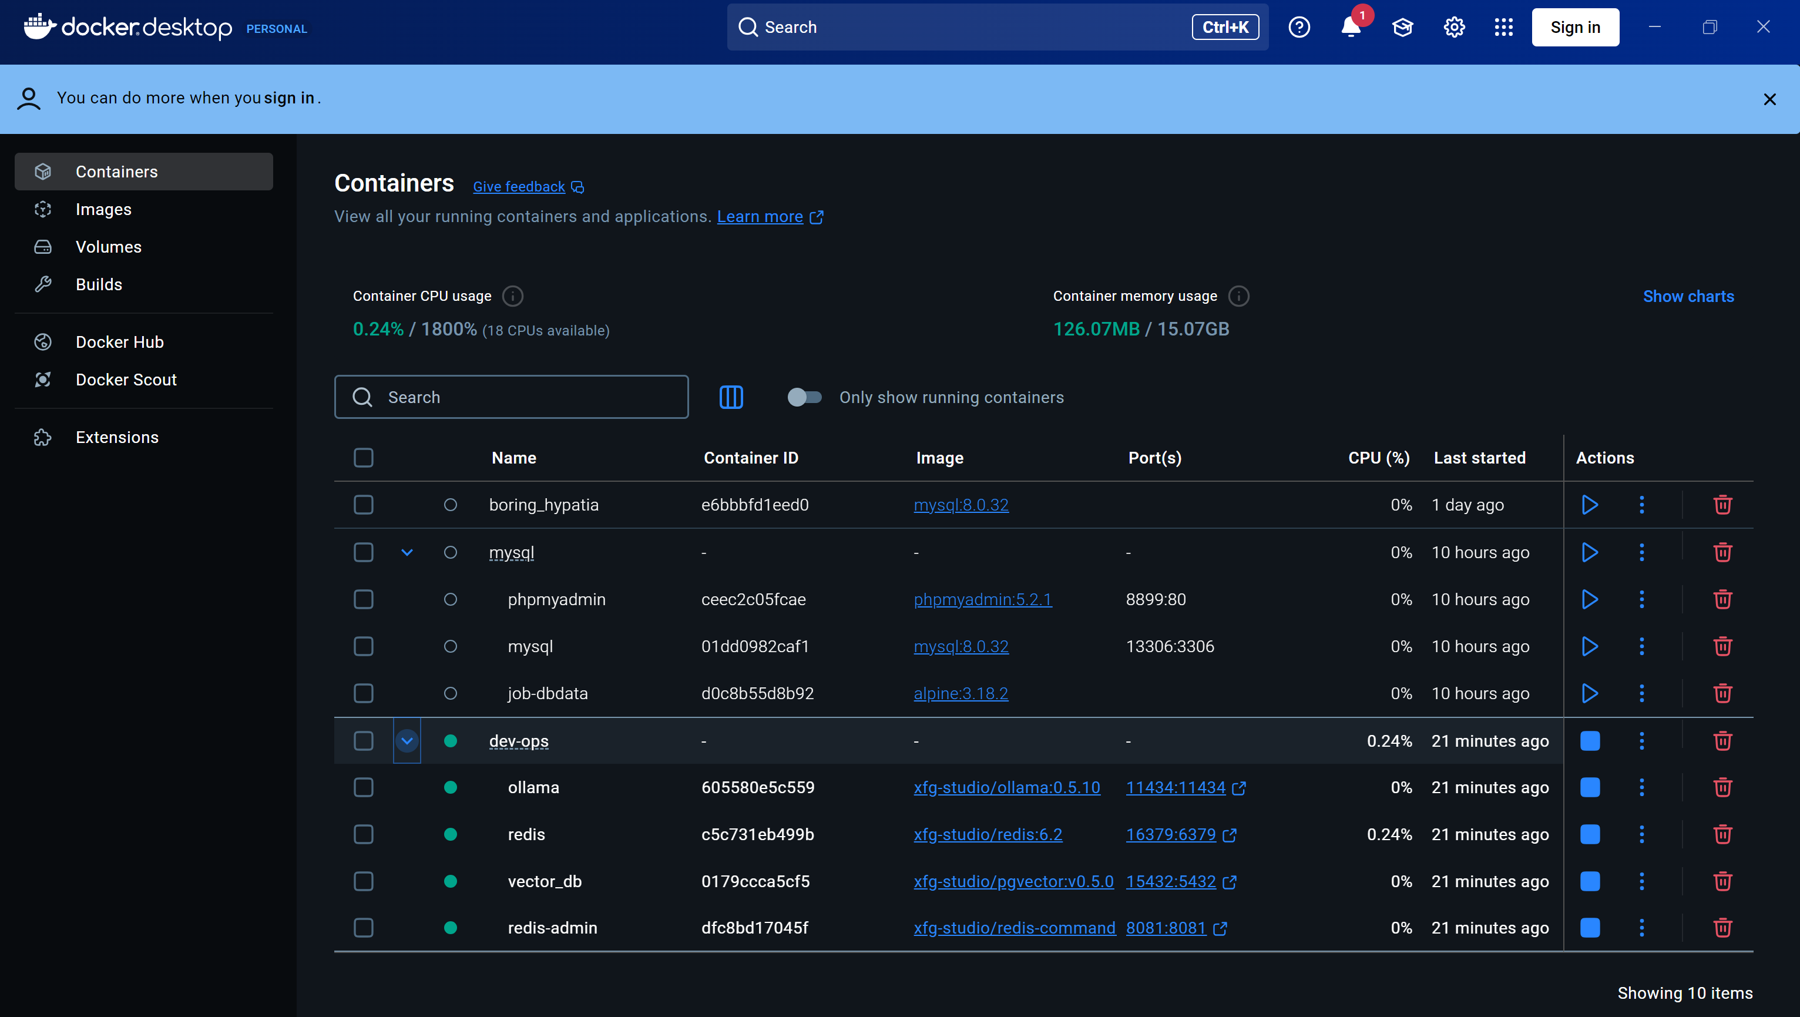Open Learning center graduation cap icon
This screenshot has height=1017, width=1800.
[x=1402, y=27]
